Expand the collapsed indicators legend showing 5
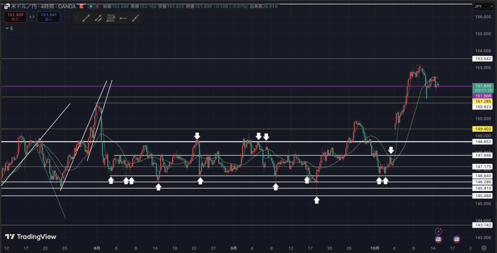497x253 pixels. pyautogui.click(x=9, y=29)
